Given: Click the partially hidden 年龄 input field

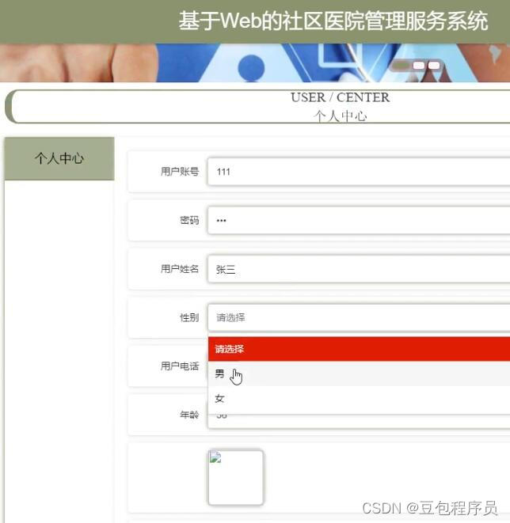Looking at the screenshot, I should [359, 421].
